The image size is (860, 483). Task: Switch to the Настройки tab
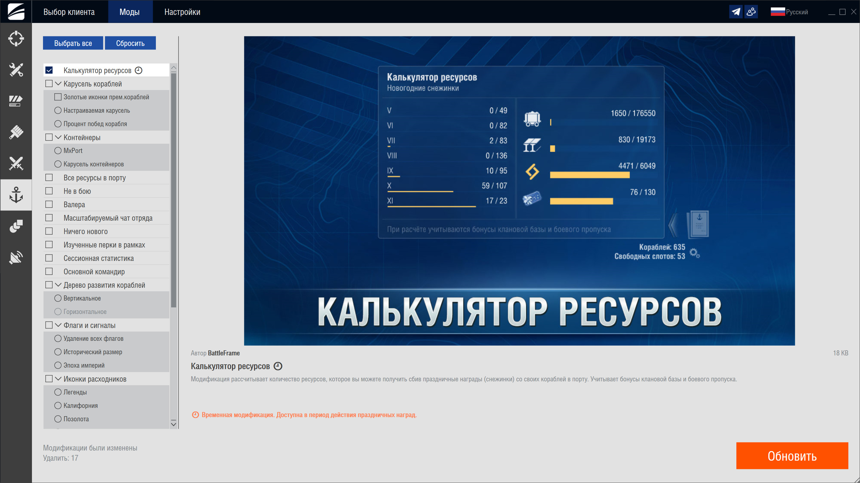(182, 12)
